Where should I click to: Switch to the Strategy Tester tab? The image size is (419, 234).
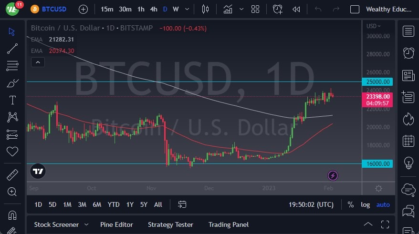(x=170, y=224)
